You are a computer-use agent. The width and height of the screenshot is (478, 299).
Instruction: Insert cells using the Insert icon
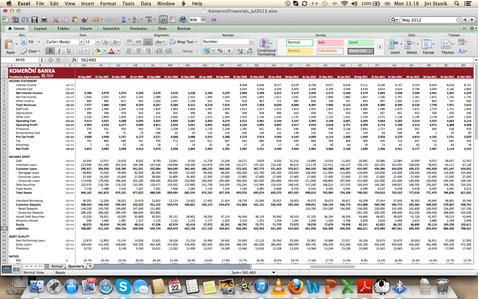395,47
